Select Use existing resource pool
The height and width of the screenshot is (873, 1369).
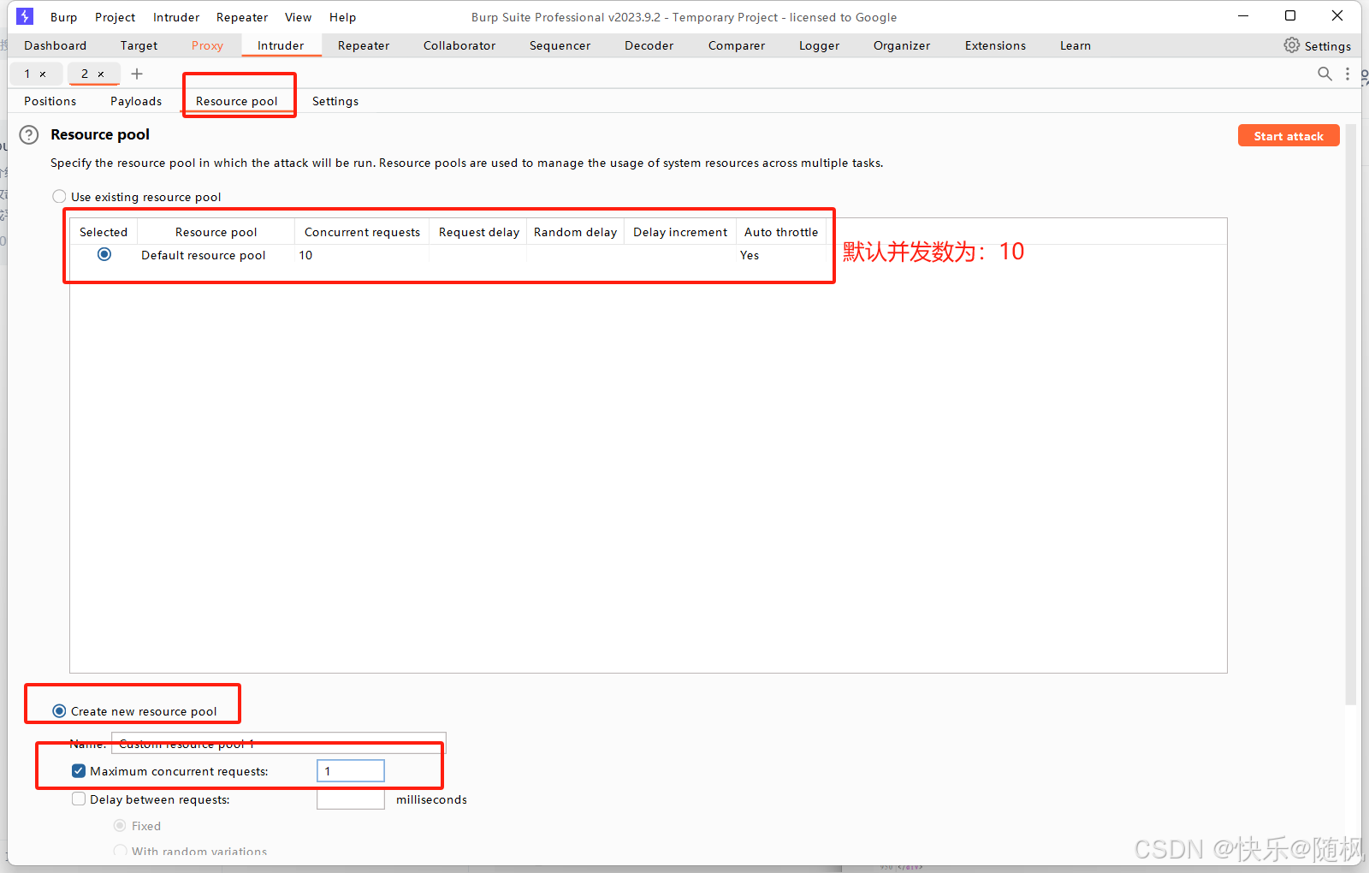59,197
